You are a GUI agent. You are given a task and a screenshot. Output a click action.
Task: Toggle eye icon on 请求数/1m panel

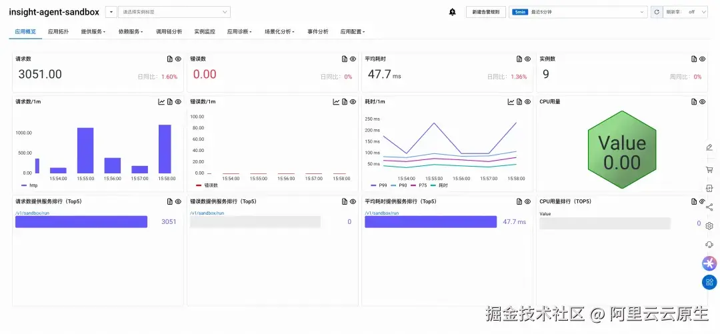click(178, 101)
